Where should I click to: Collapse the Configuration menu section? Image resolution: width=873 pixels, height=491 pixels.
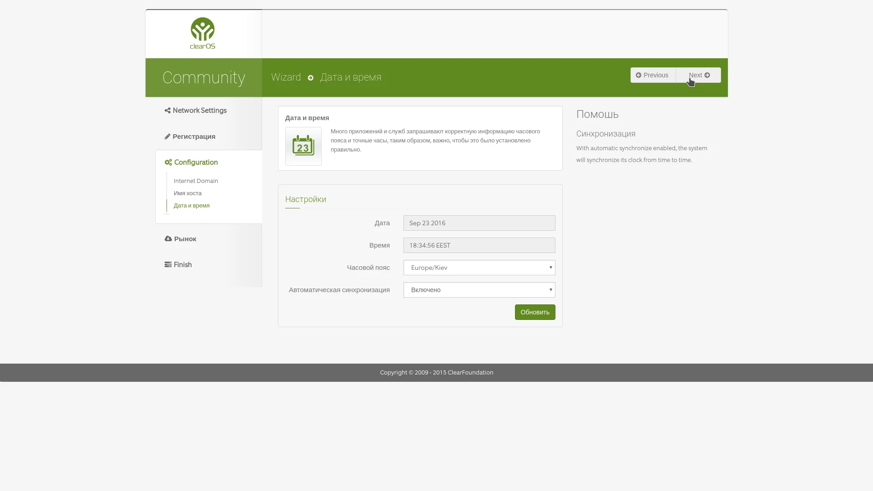tap(196, 162)
